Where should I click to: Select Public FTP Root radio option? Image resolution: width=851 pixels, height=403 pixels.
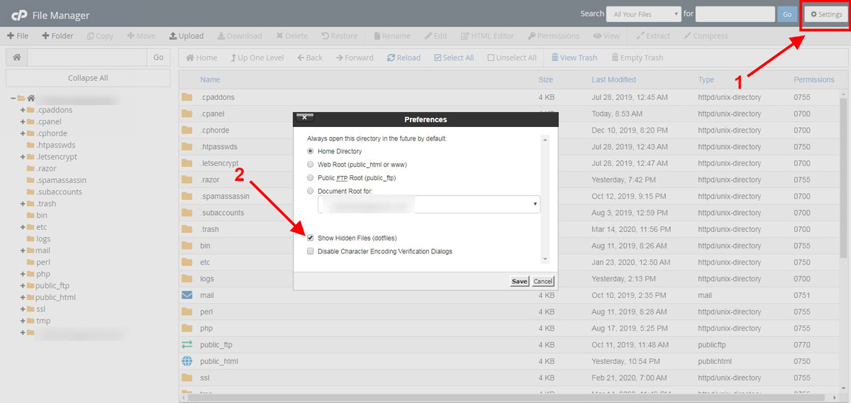tap(311, 177)
